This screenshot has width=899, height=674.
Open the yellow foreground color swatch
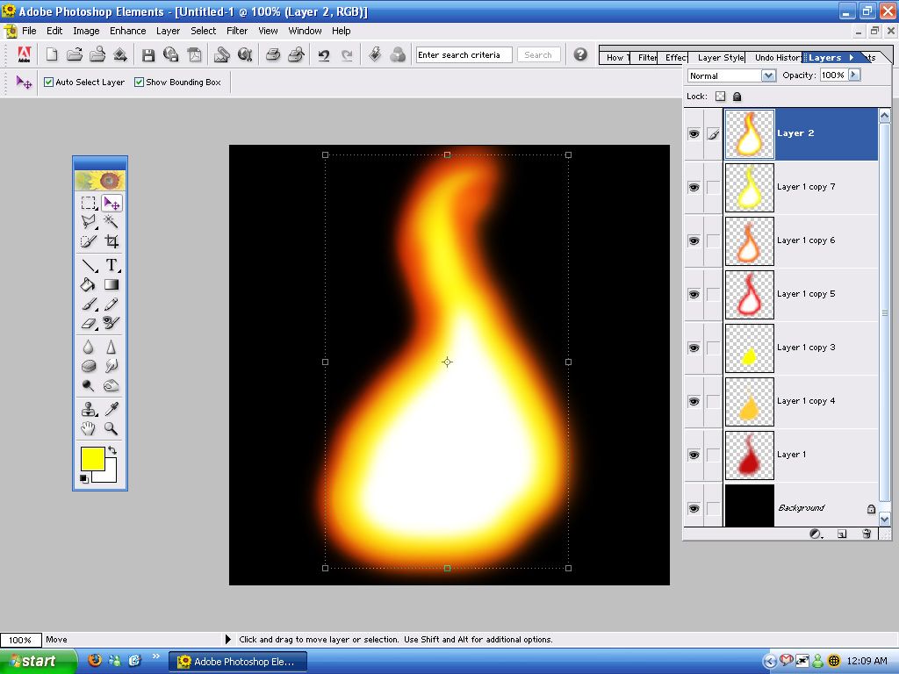92,458
